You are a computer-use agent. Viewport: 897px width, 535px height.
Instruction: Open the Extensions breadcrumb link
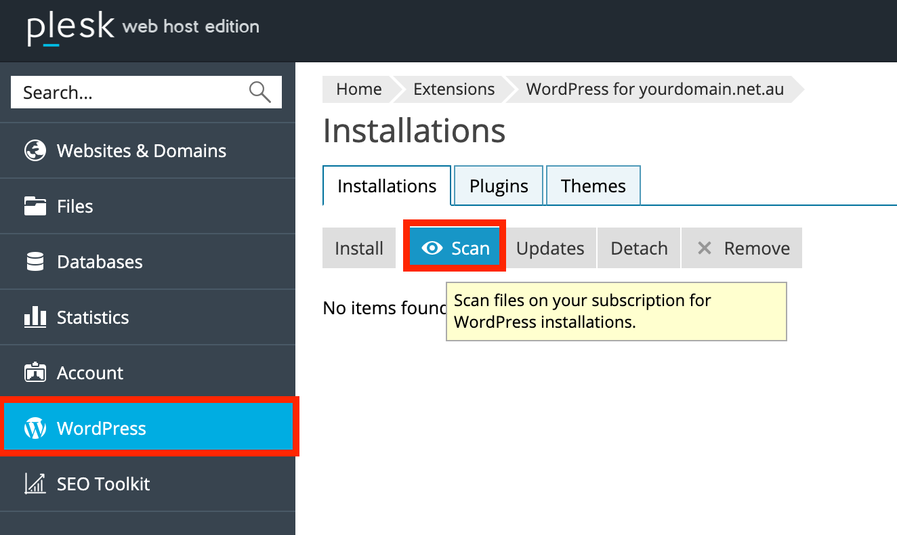tap(454, 89)
